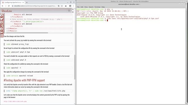This screenshot has width=188, height=105.
Task: Share the article on LinkedIn
Action: (x=2, y=36)
